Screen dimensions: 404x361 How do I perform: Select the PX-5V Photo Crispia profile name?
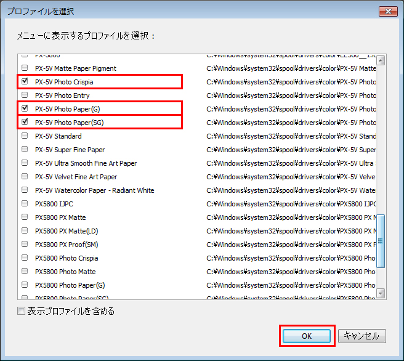click(x=64, y=82)
